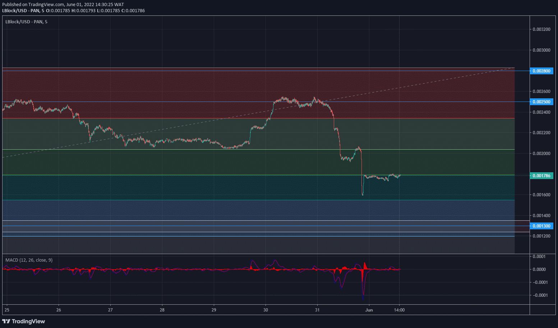558x328 pixels.
Task: Click the 0.001200 price axis value
Action: pos(541,236)
